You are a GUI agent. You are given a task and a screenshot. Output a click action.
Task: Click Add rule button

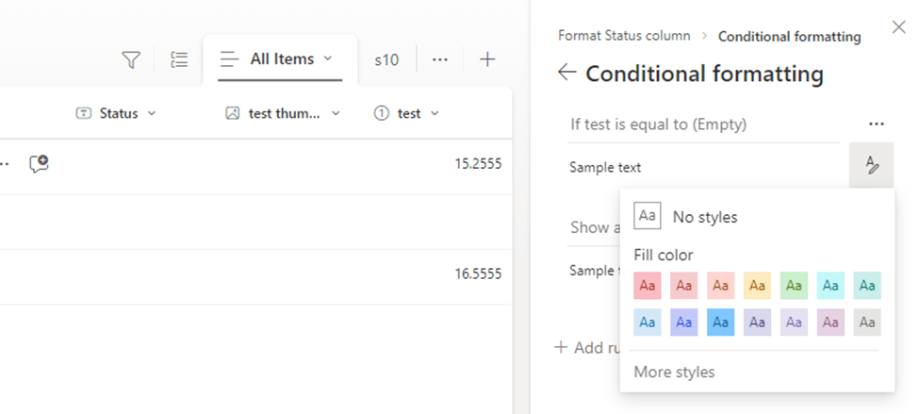pos(588,347)
